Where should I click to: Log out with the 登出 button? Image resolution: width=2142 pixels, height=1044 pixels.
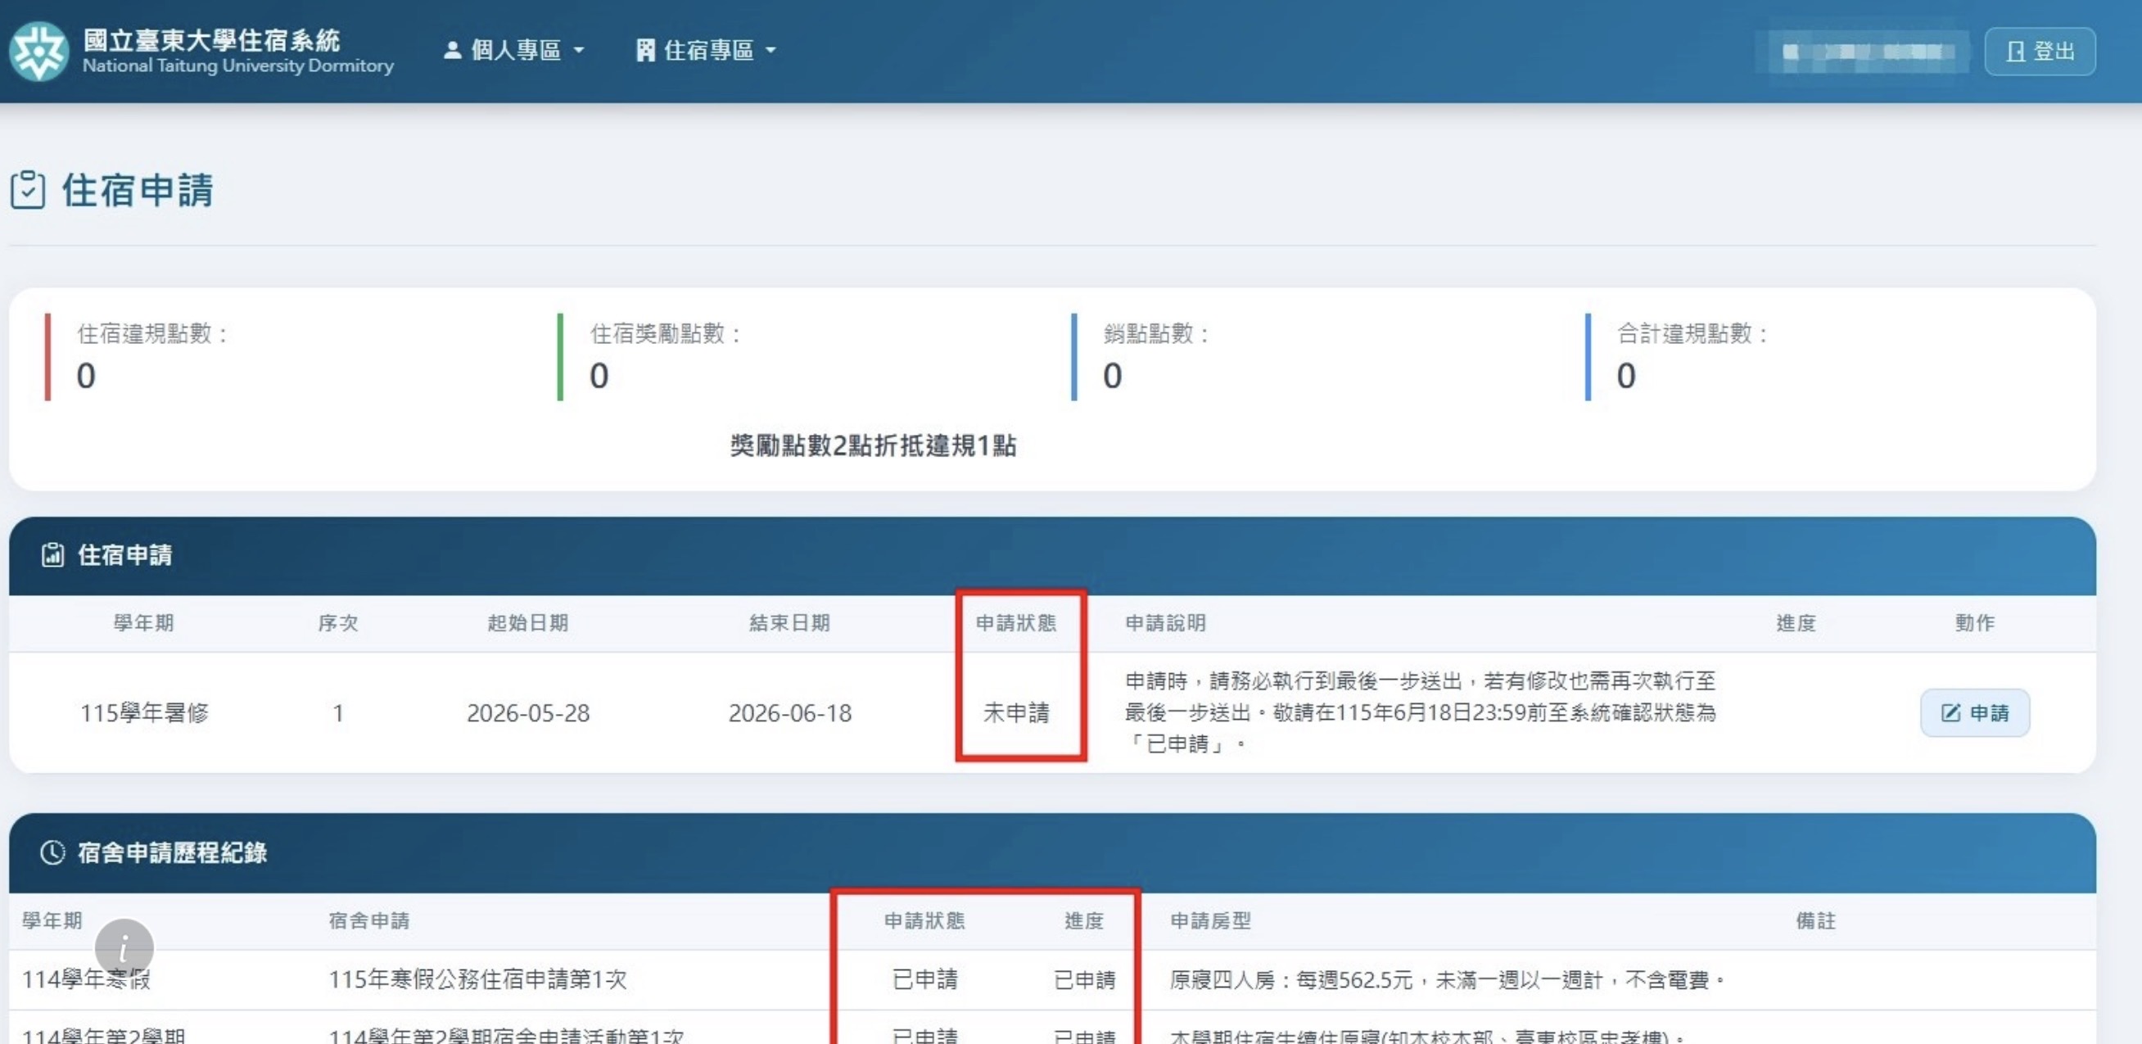(x=2040, y=52)
